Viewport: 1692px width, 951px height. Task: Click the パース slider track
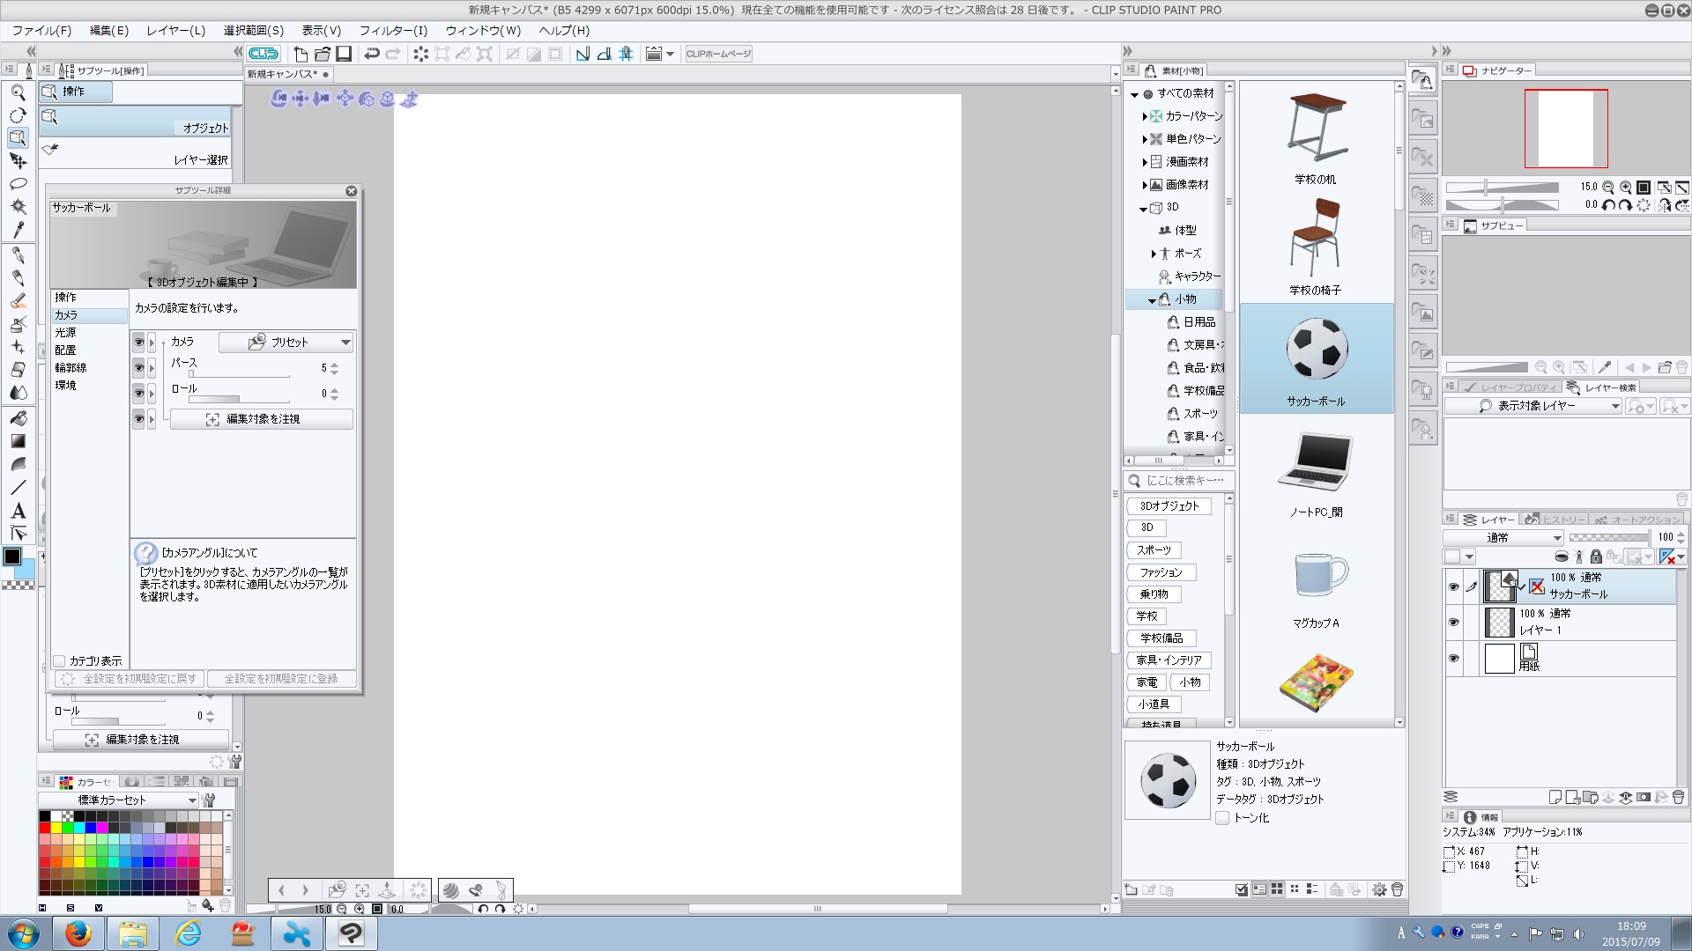tap(240, 374)
